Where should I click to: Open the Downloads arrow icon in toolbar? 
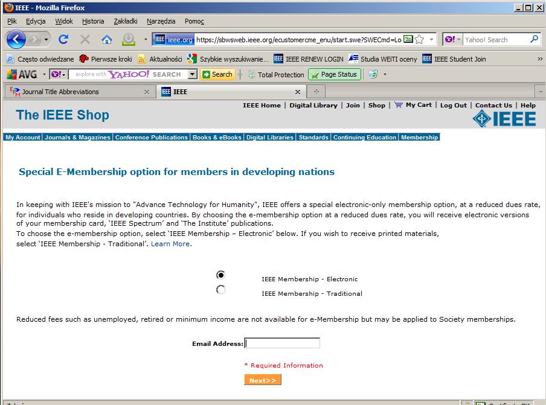click(x=129, y=39)
